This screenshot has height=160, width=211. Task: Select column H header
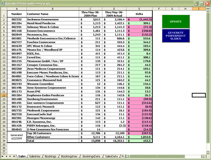coord(185,9)
